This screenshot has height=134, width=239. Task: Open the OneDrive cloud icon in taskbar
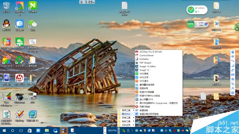coord(141,131)
